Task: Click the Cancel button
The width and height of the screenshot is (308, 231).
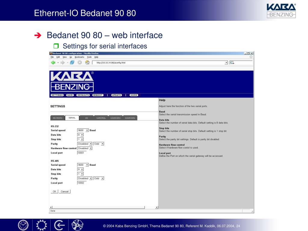Action: pos(65,192)
